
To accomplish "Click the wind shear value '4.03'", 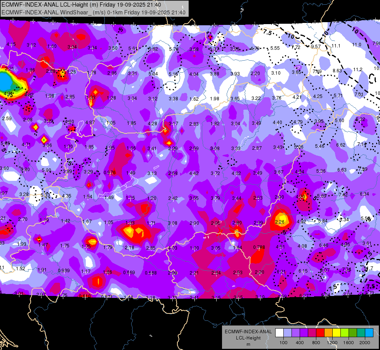I will click(x=173, y=248).
